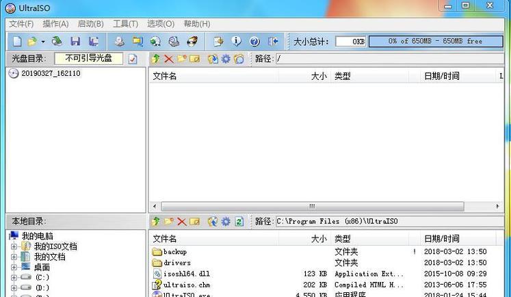Click gear settings icon in local pane
Viewport: 511px width, 297px height.
[x=226, y=221]
